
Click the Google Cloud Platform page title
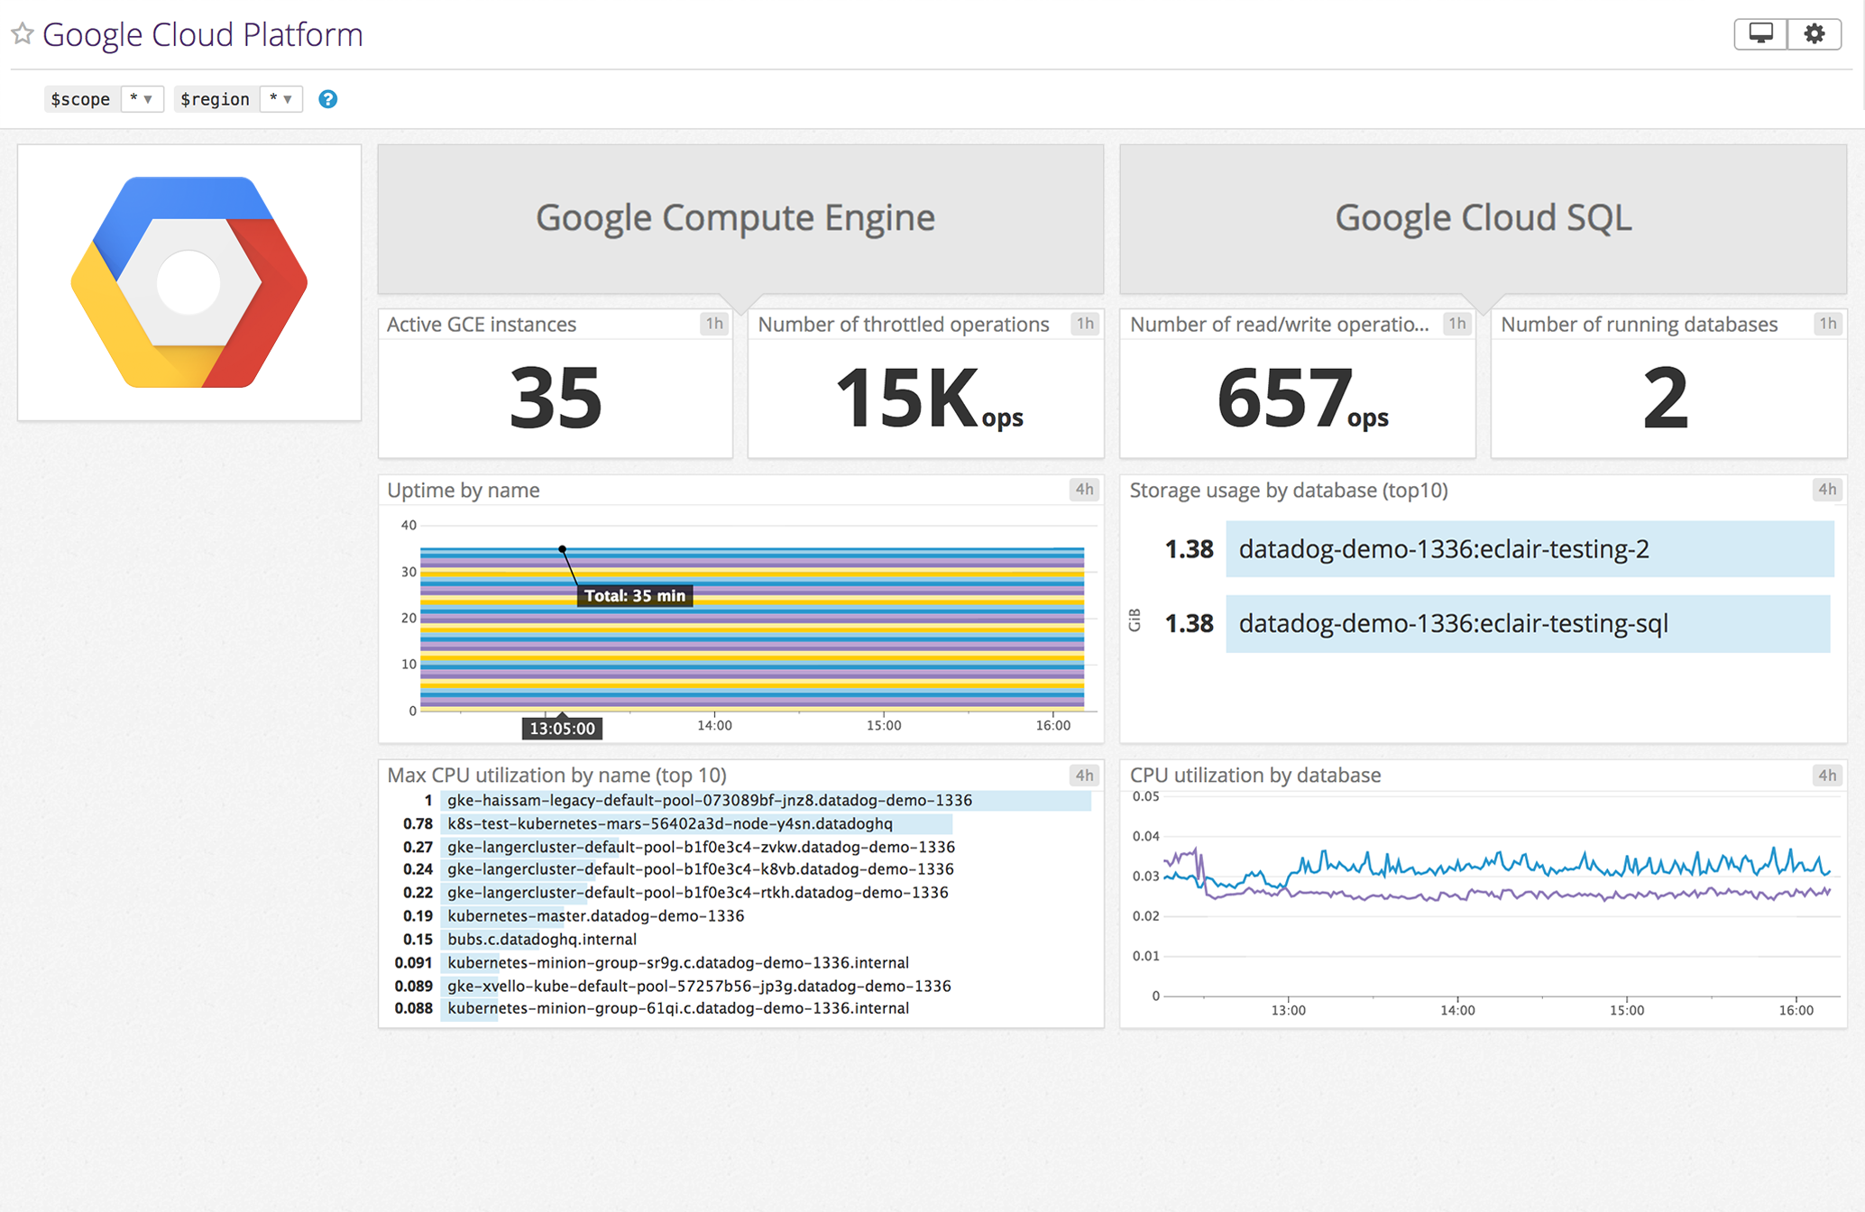pyautogui.click(x=203, y=34)
